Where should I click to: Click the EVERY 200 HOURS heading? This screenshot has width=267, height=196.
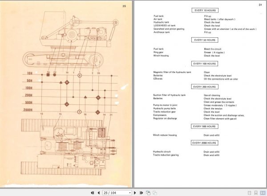coord(204,86)
